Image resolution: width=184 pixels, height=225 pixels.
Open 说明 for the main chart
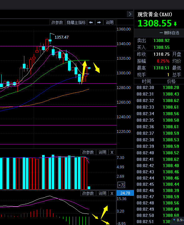[109, 22]
